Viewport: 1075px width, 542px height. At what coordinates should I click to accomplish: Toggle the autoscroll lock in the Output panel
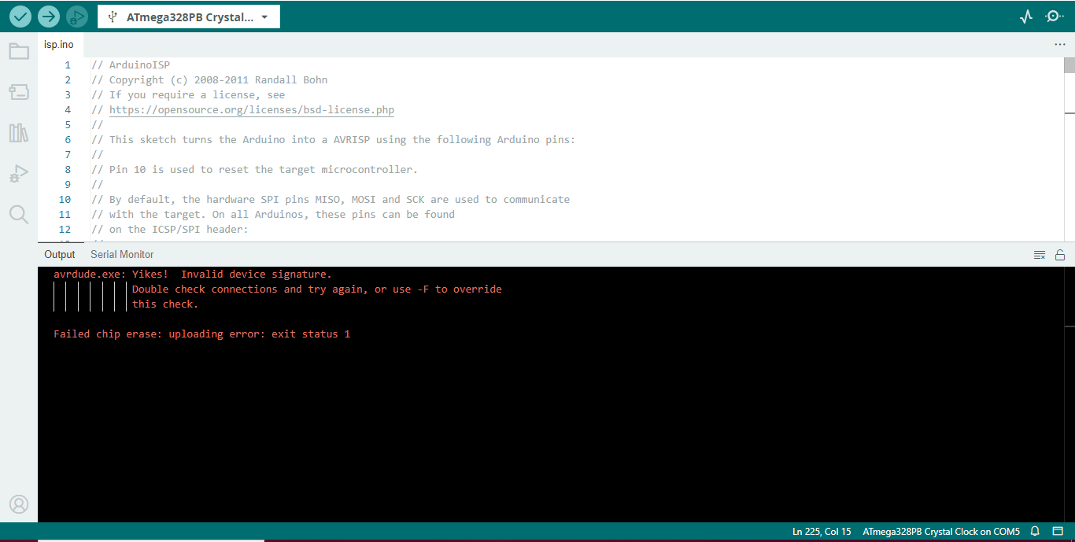(1060, 254)
